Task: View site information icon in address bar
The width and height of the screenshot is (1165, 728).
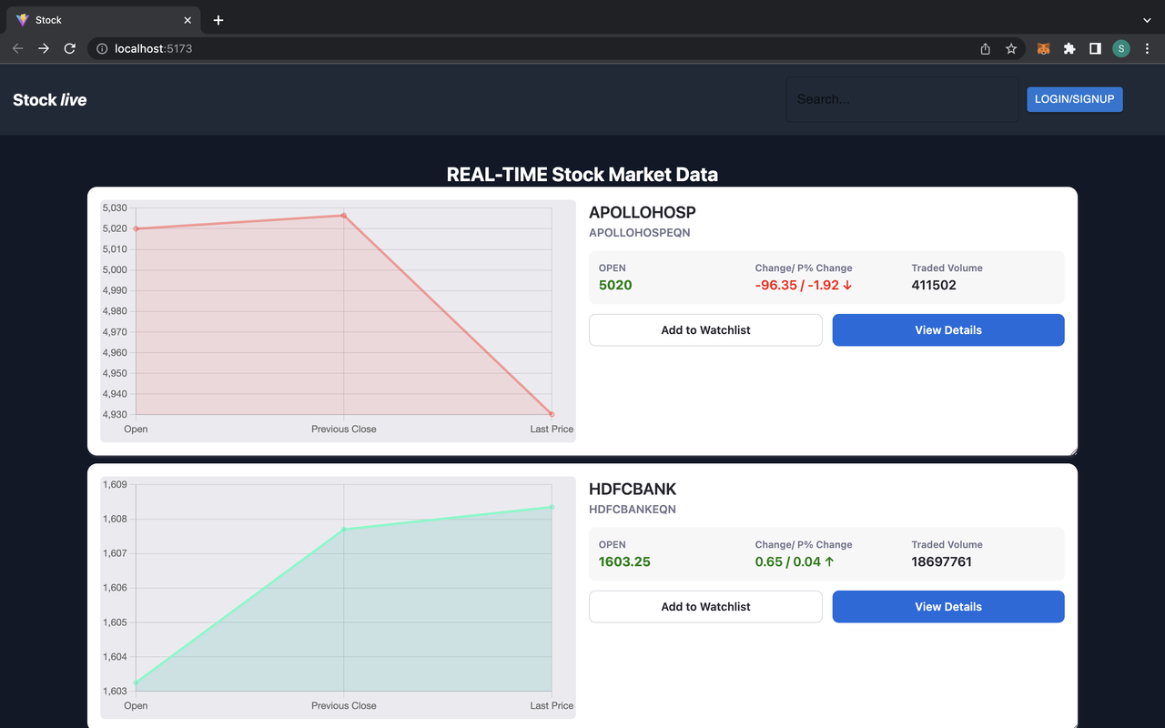Action: 102,48
